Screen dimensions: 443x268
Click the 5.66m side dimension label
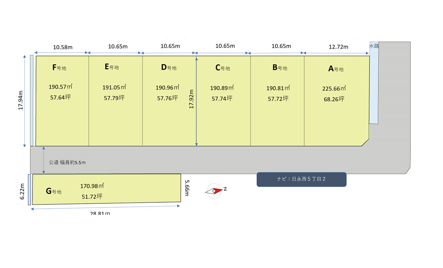[x=187, y=188]
